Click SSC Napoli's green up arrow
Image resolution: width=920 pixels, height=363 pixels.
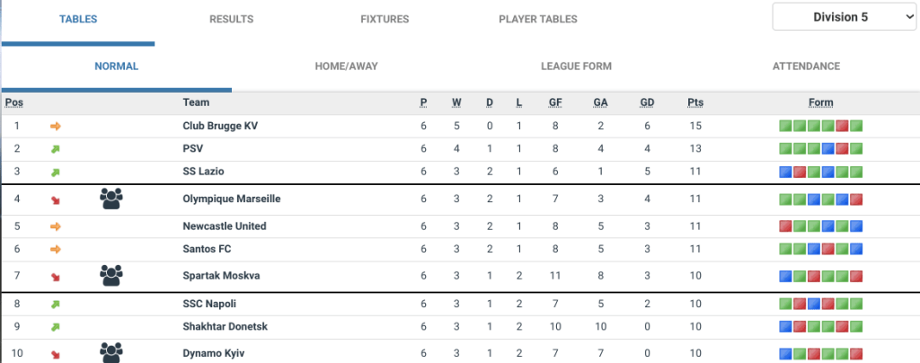pyautogui.click(x=56, y=305)
